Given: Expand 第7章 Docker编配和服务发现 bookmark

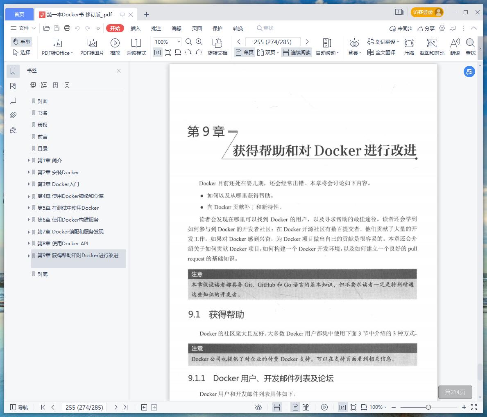Looking at the screenshot, I should pos(29,231).
